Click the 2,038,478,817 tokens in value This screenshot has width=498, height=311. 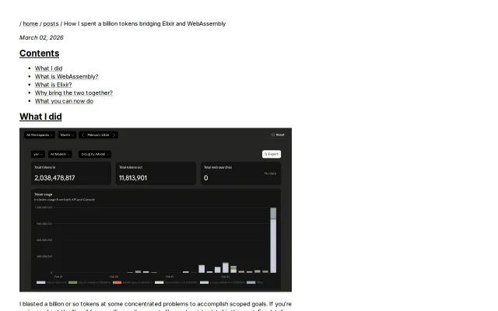point(54,178)
